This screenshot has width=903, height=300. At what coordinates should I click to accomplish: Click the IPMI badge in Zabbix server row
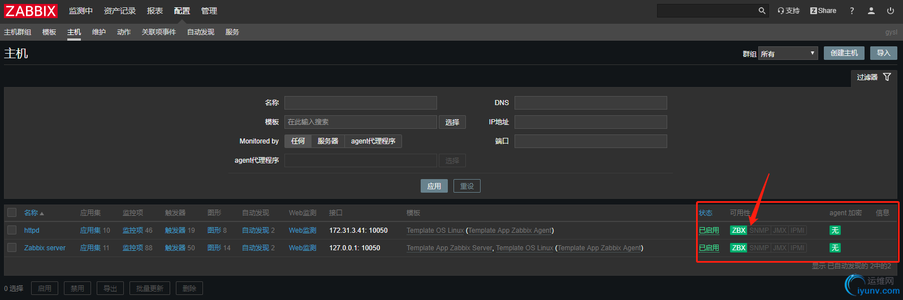(x=797, y=247)
